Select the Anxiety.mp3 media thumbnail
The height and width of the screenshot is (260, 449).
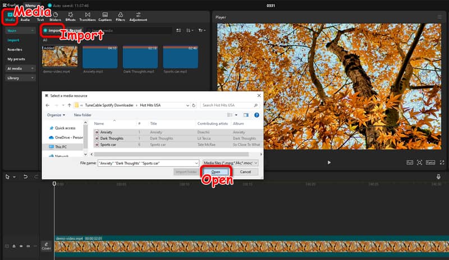(100, 57)
